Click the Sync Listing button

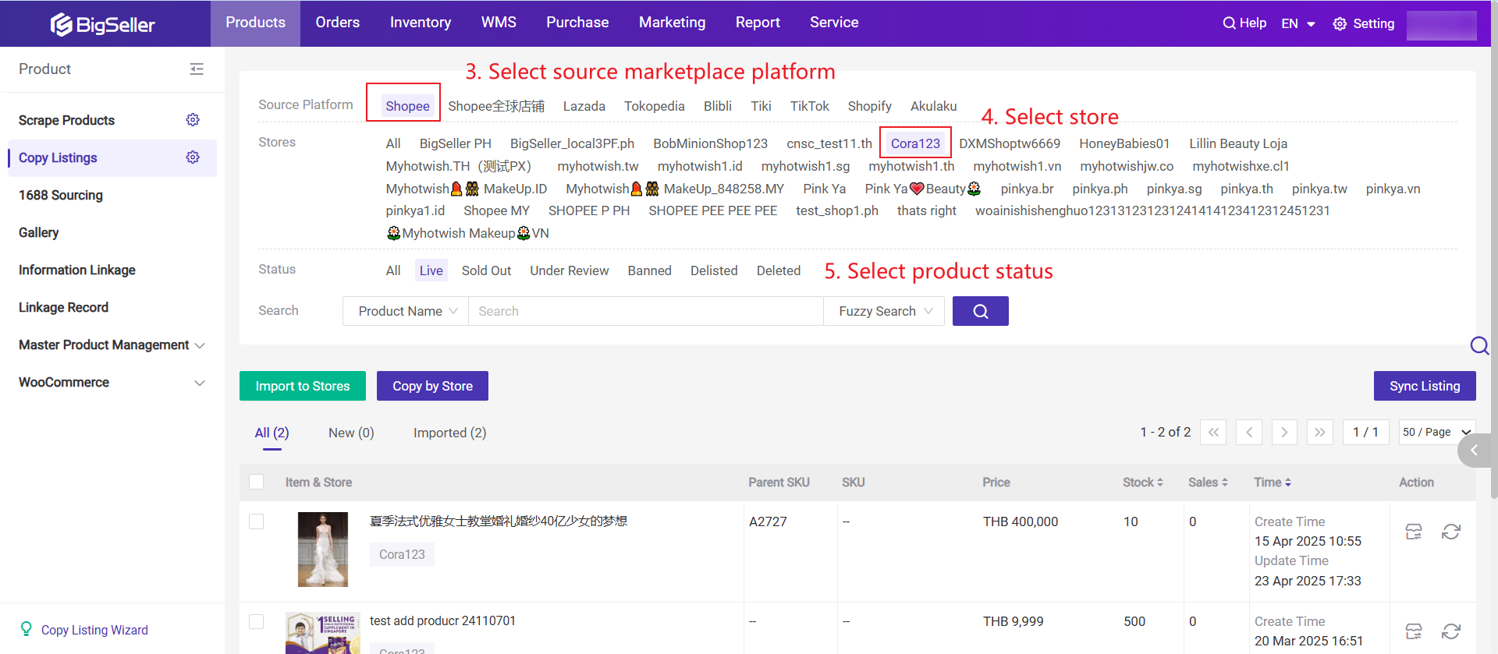(1425, 386)
